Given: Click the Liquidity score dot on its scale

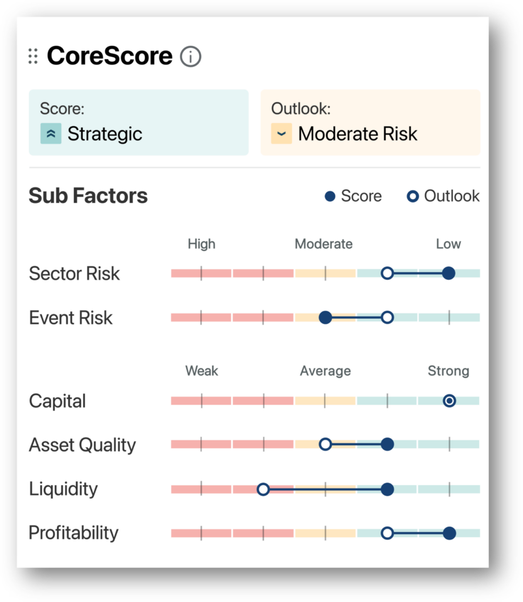Looking at the screenshot, I should click(x=387, y=489).
